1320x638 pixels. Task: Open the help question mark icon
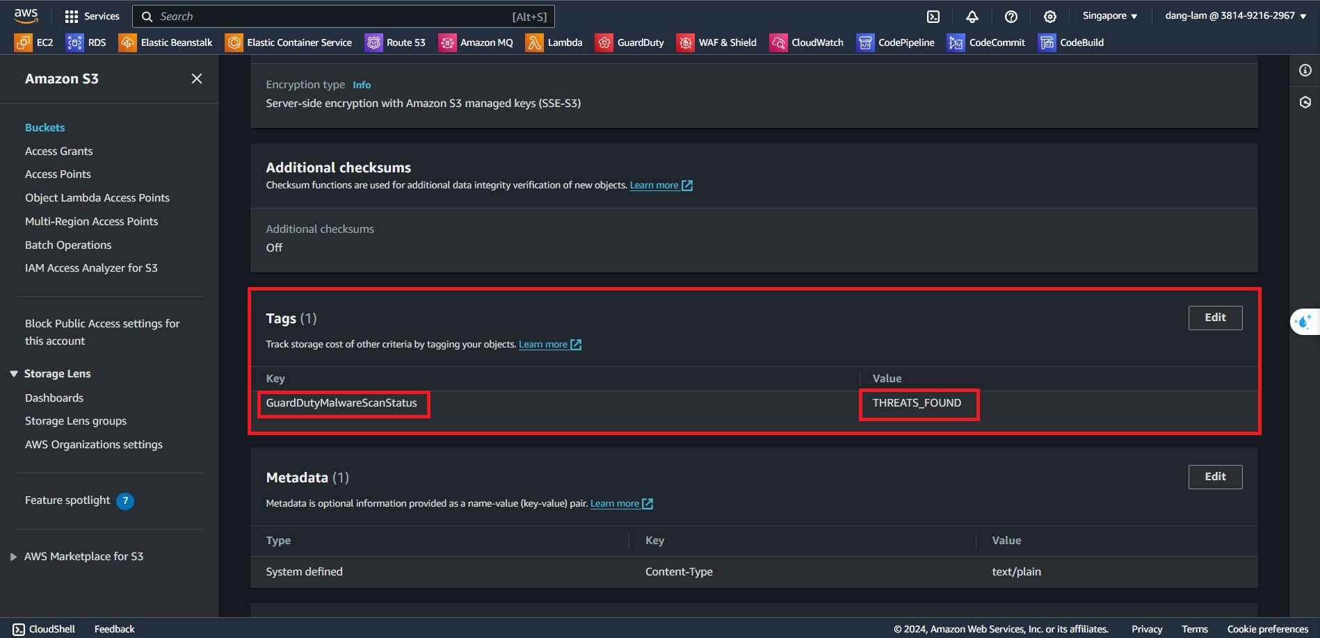click(x=1011, y=17)
